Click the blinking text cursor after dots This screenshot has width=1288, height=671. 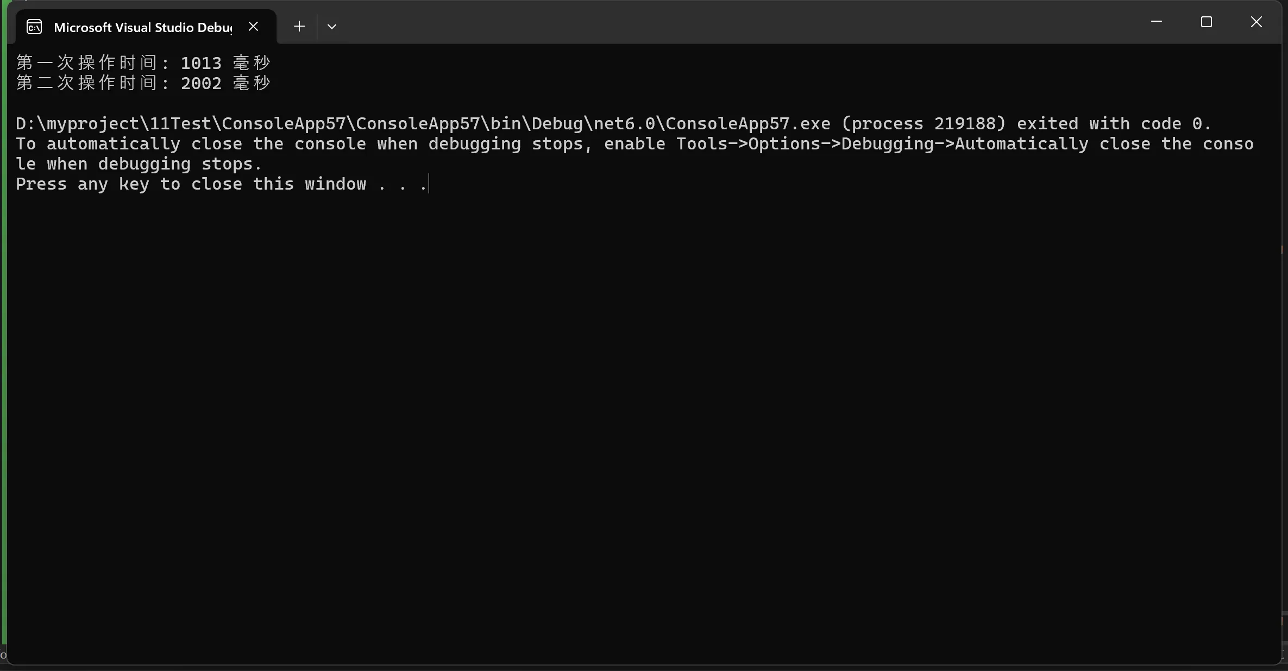coord(429,184)
